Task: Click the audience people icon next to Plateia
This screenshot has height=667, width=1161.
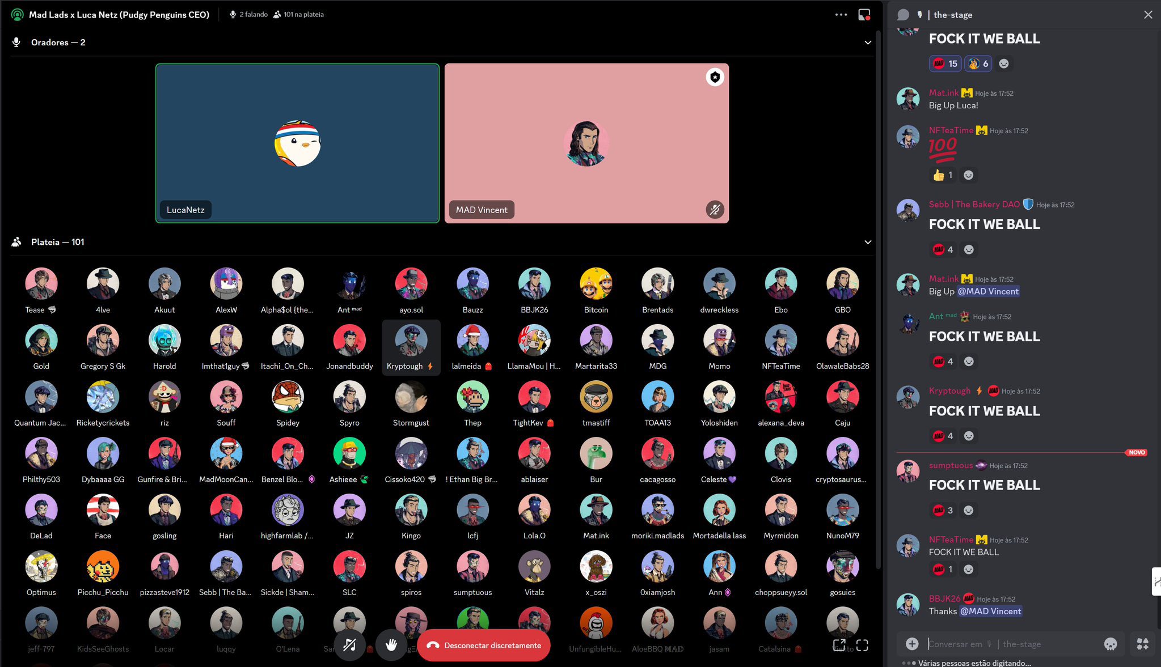Action: [x=16, y=242]
